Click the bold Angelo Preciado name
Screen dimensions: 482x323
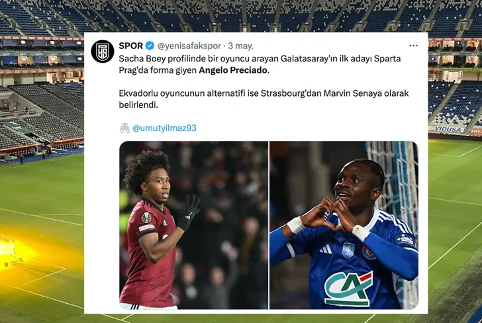point(232,70)
